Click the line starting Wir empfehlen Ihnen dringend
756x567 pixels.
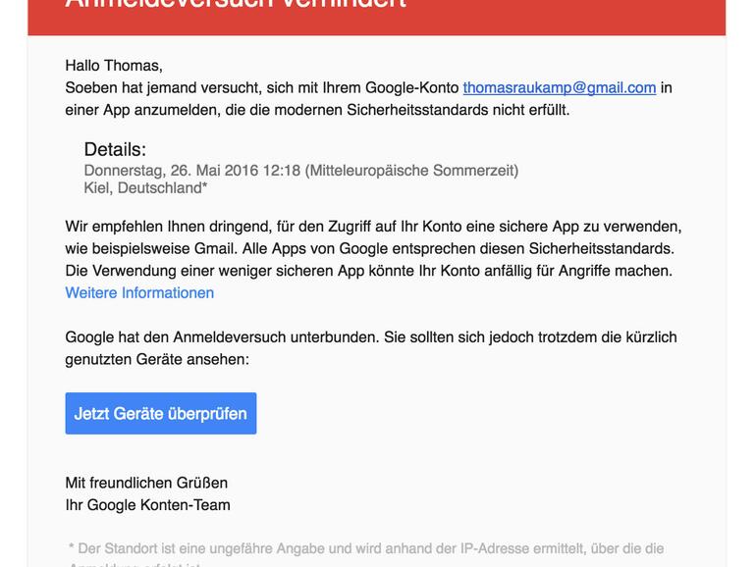(373, 227)
